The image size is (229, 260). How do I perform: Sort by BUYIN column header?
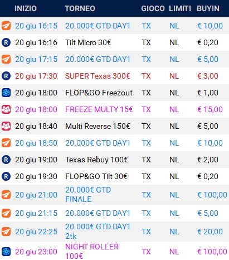[208, 8]
